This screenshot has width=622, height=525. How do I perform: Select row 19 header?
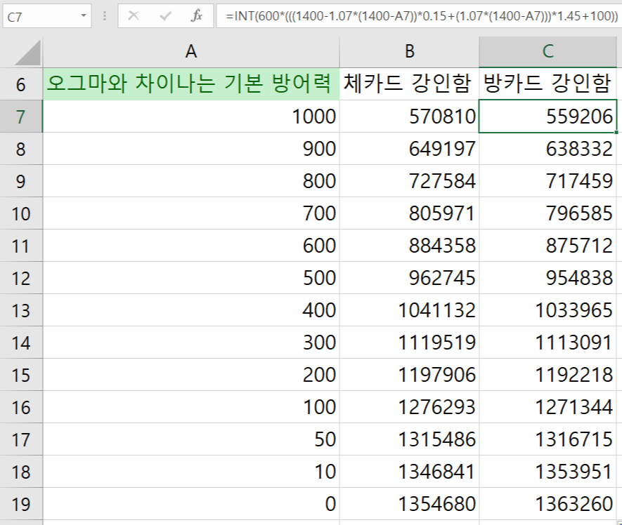[x=20, y=504]
